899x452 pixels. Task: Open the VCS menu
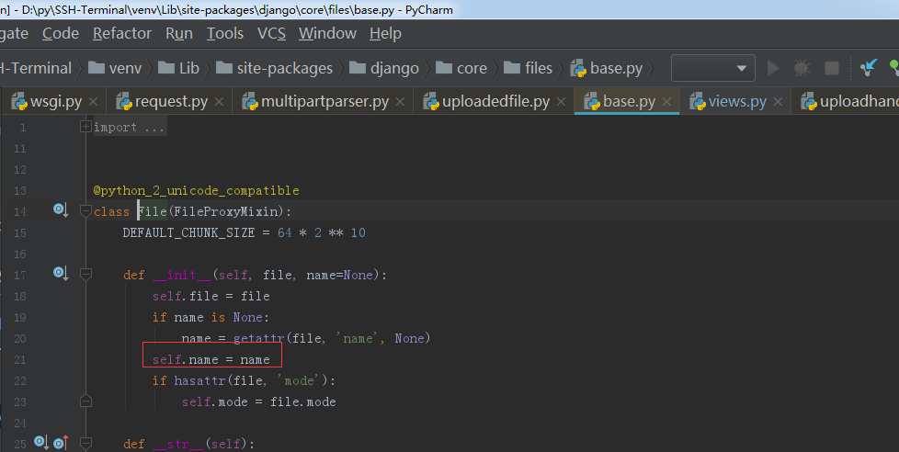coord(272,34)
